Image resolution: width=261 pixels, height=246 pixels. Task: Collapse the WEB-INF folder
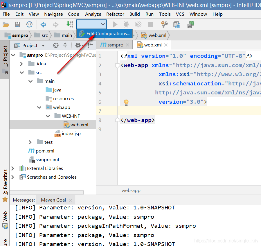(48, 116)
